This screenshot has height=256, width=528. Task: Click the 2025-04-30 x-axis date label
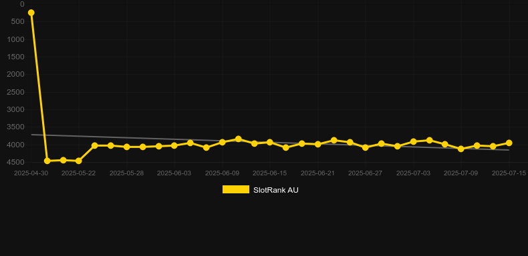[31, 173]
